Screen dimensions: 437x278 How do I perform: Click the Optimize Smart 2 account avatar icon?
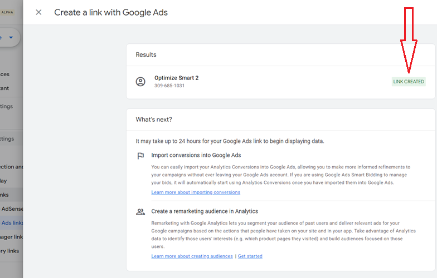pos(140,82)
